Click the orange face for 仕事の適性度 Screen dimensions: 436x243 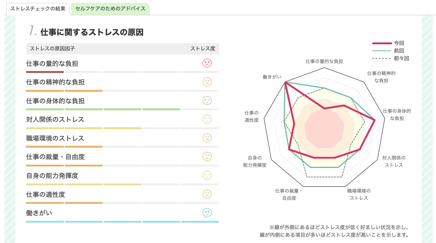coord(207,194)
